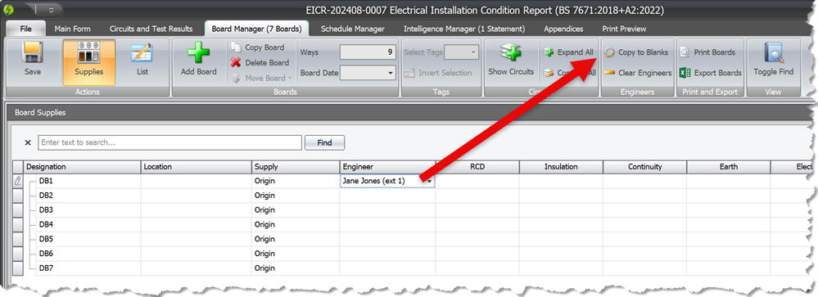Select Board Manager (7 Boards) tab

tap(256, 29)
